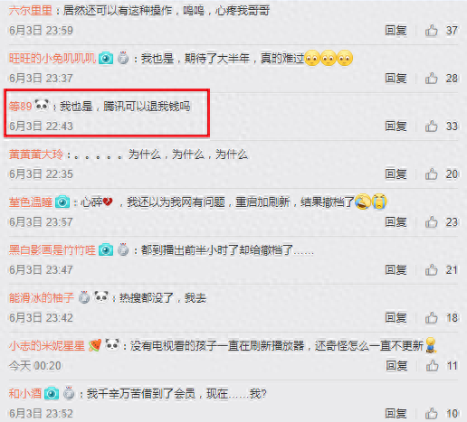Like the comment by 六尔里里

432,31
